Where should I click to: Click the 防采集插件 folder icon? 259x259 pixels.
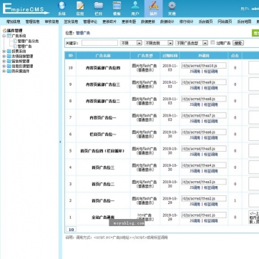click(x=9, y=71)
